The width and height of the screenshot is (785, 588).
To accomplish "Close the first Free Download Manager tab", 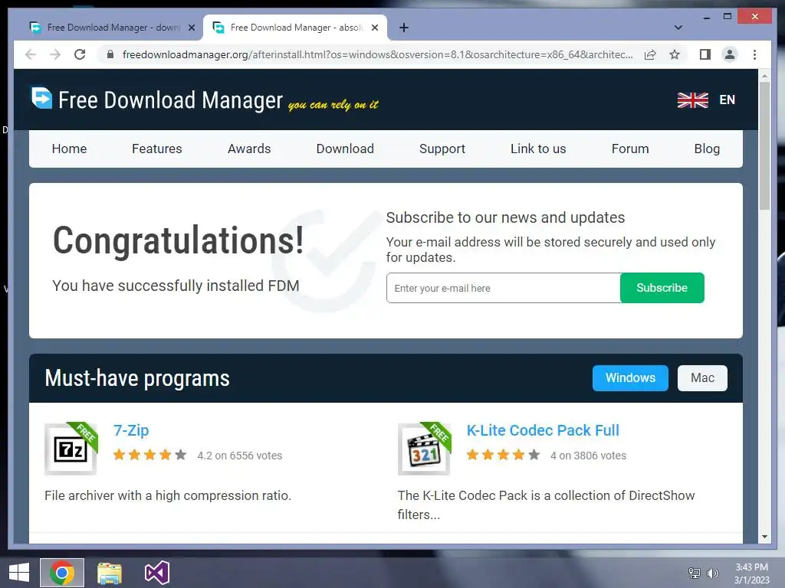I will click(191, 28).
